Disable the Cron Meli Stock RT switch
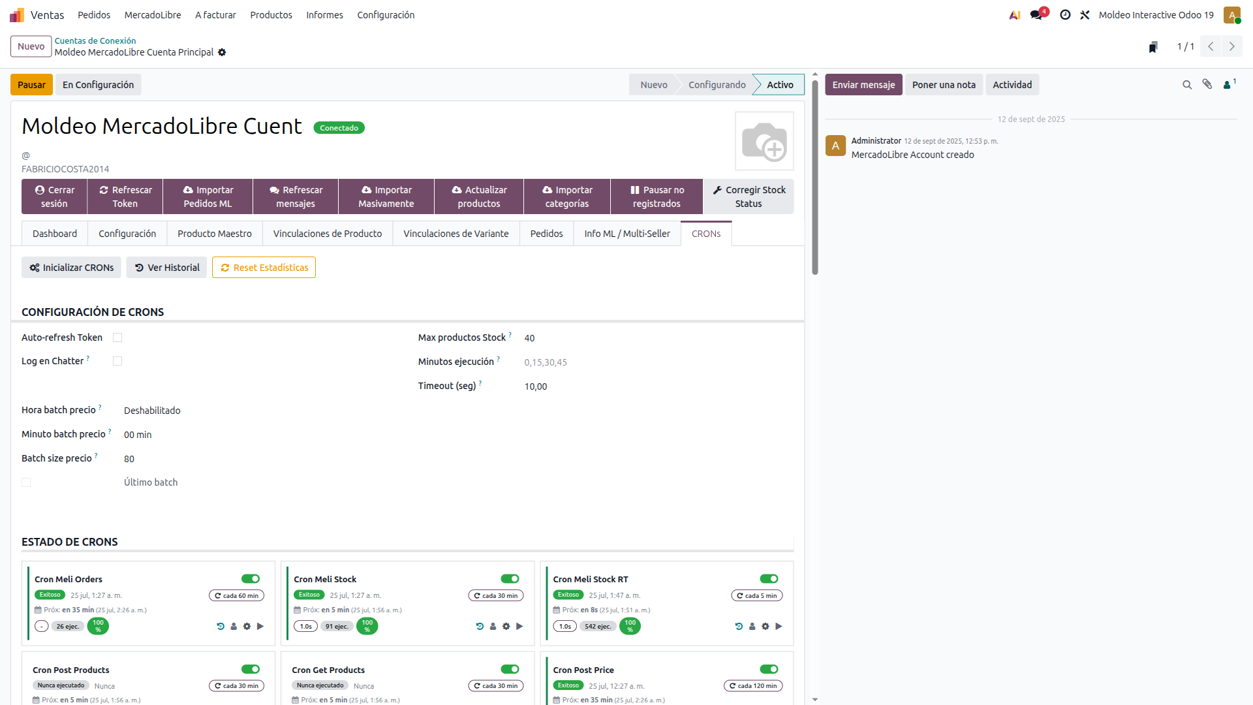Viewport: 1253px width, 705px height. tap(769, 578)
